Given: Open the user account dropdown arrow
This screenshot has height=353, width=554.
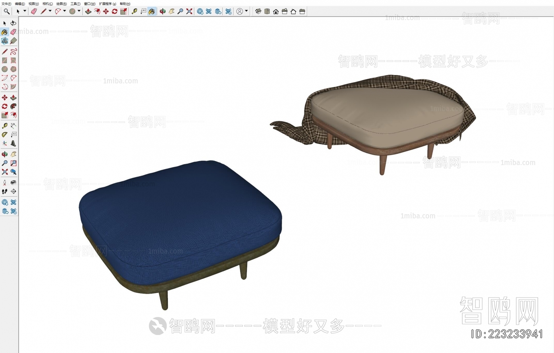Looking at the screenshot, I should (x=246, y=11).
